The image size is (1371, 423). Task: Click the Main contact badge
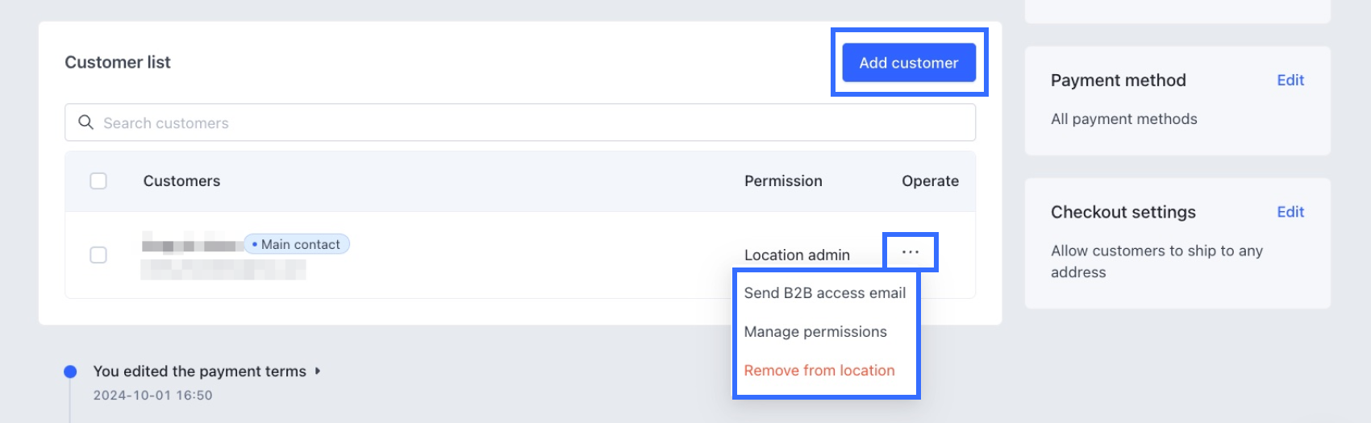pos(297,245)
